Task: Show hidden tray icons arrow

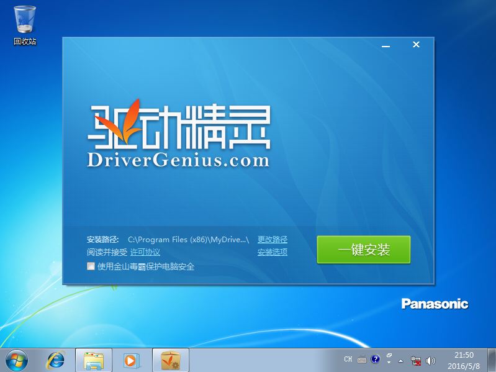Action: point(401,361)
